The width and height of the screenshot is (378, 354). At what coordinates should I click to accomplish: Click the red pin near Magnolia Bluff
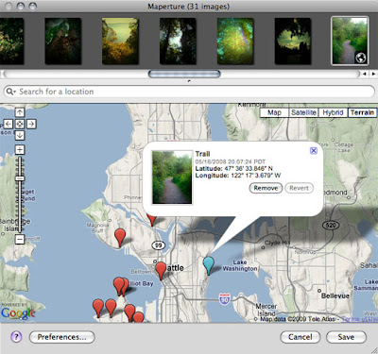point(120,238)
